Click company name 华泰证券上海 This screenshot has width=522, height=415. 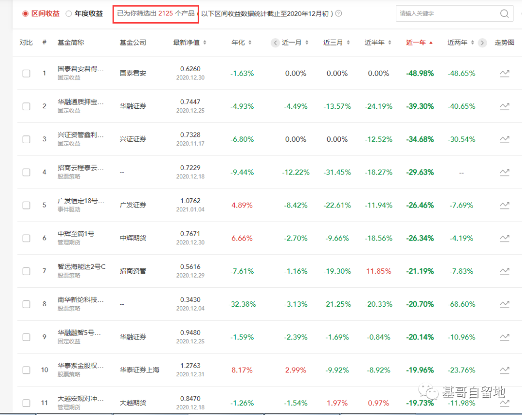pyautogui.click(x=140, y=370)
